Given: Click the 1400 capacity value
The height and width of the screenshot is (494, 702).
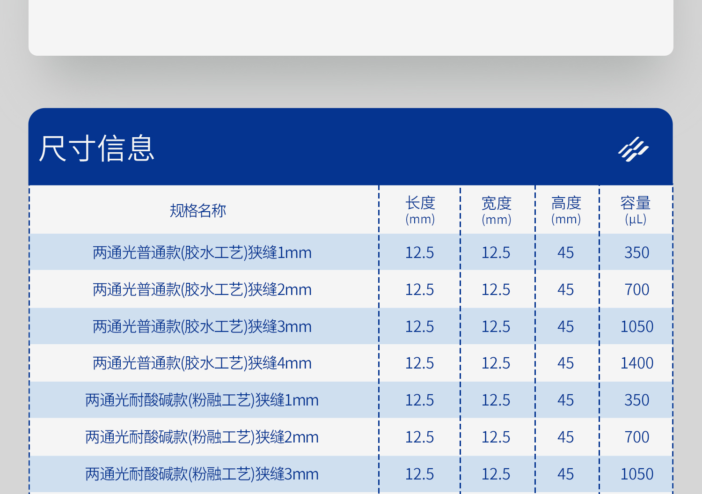Looking at the screenshot, I should [636, 363].
